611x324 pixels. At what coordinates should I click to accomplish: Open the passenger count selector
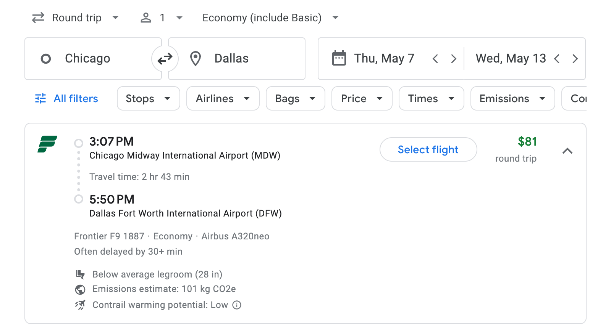coord(161,18)
